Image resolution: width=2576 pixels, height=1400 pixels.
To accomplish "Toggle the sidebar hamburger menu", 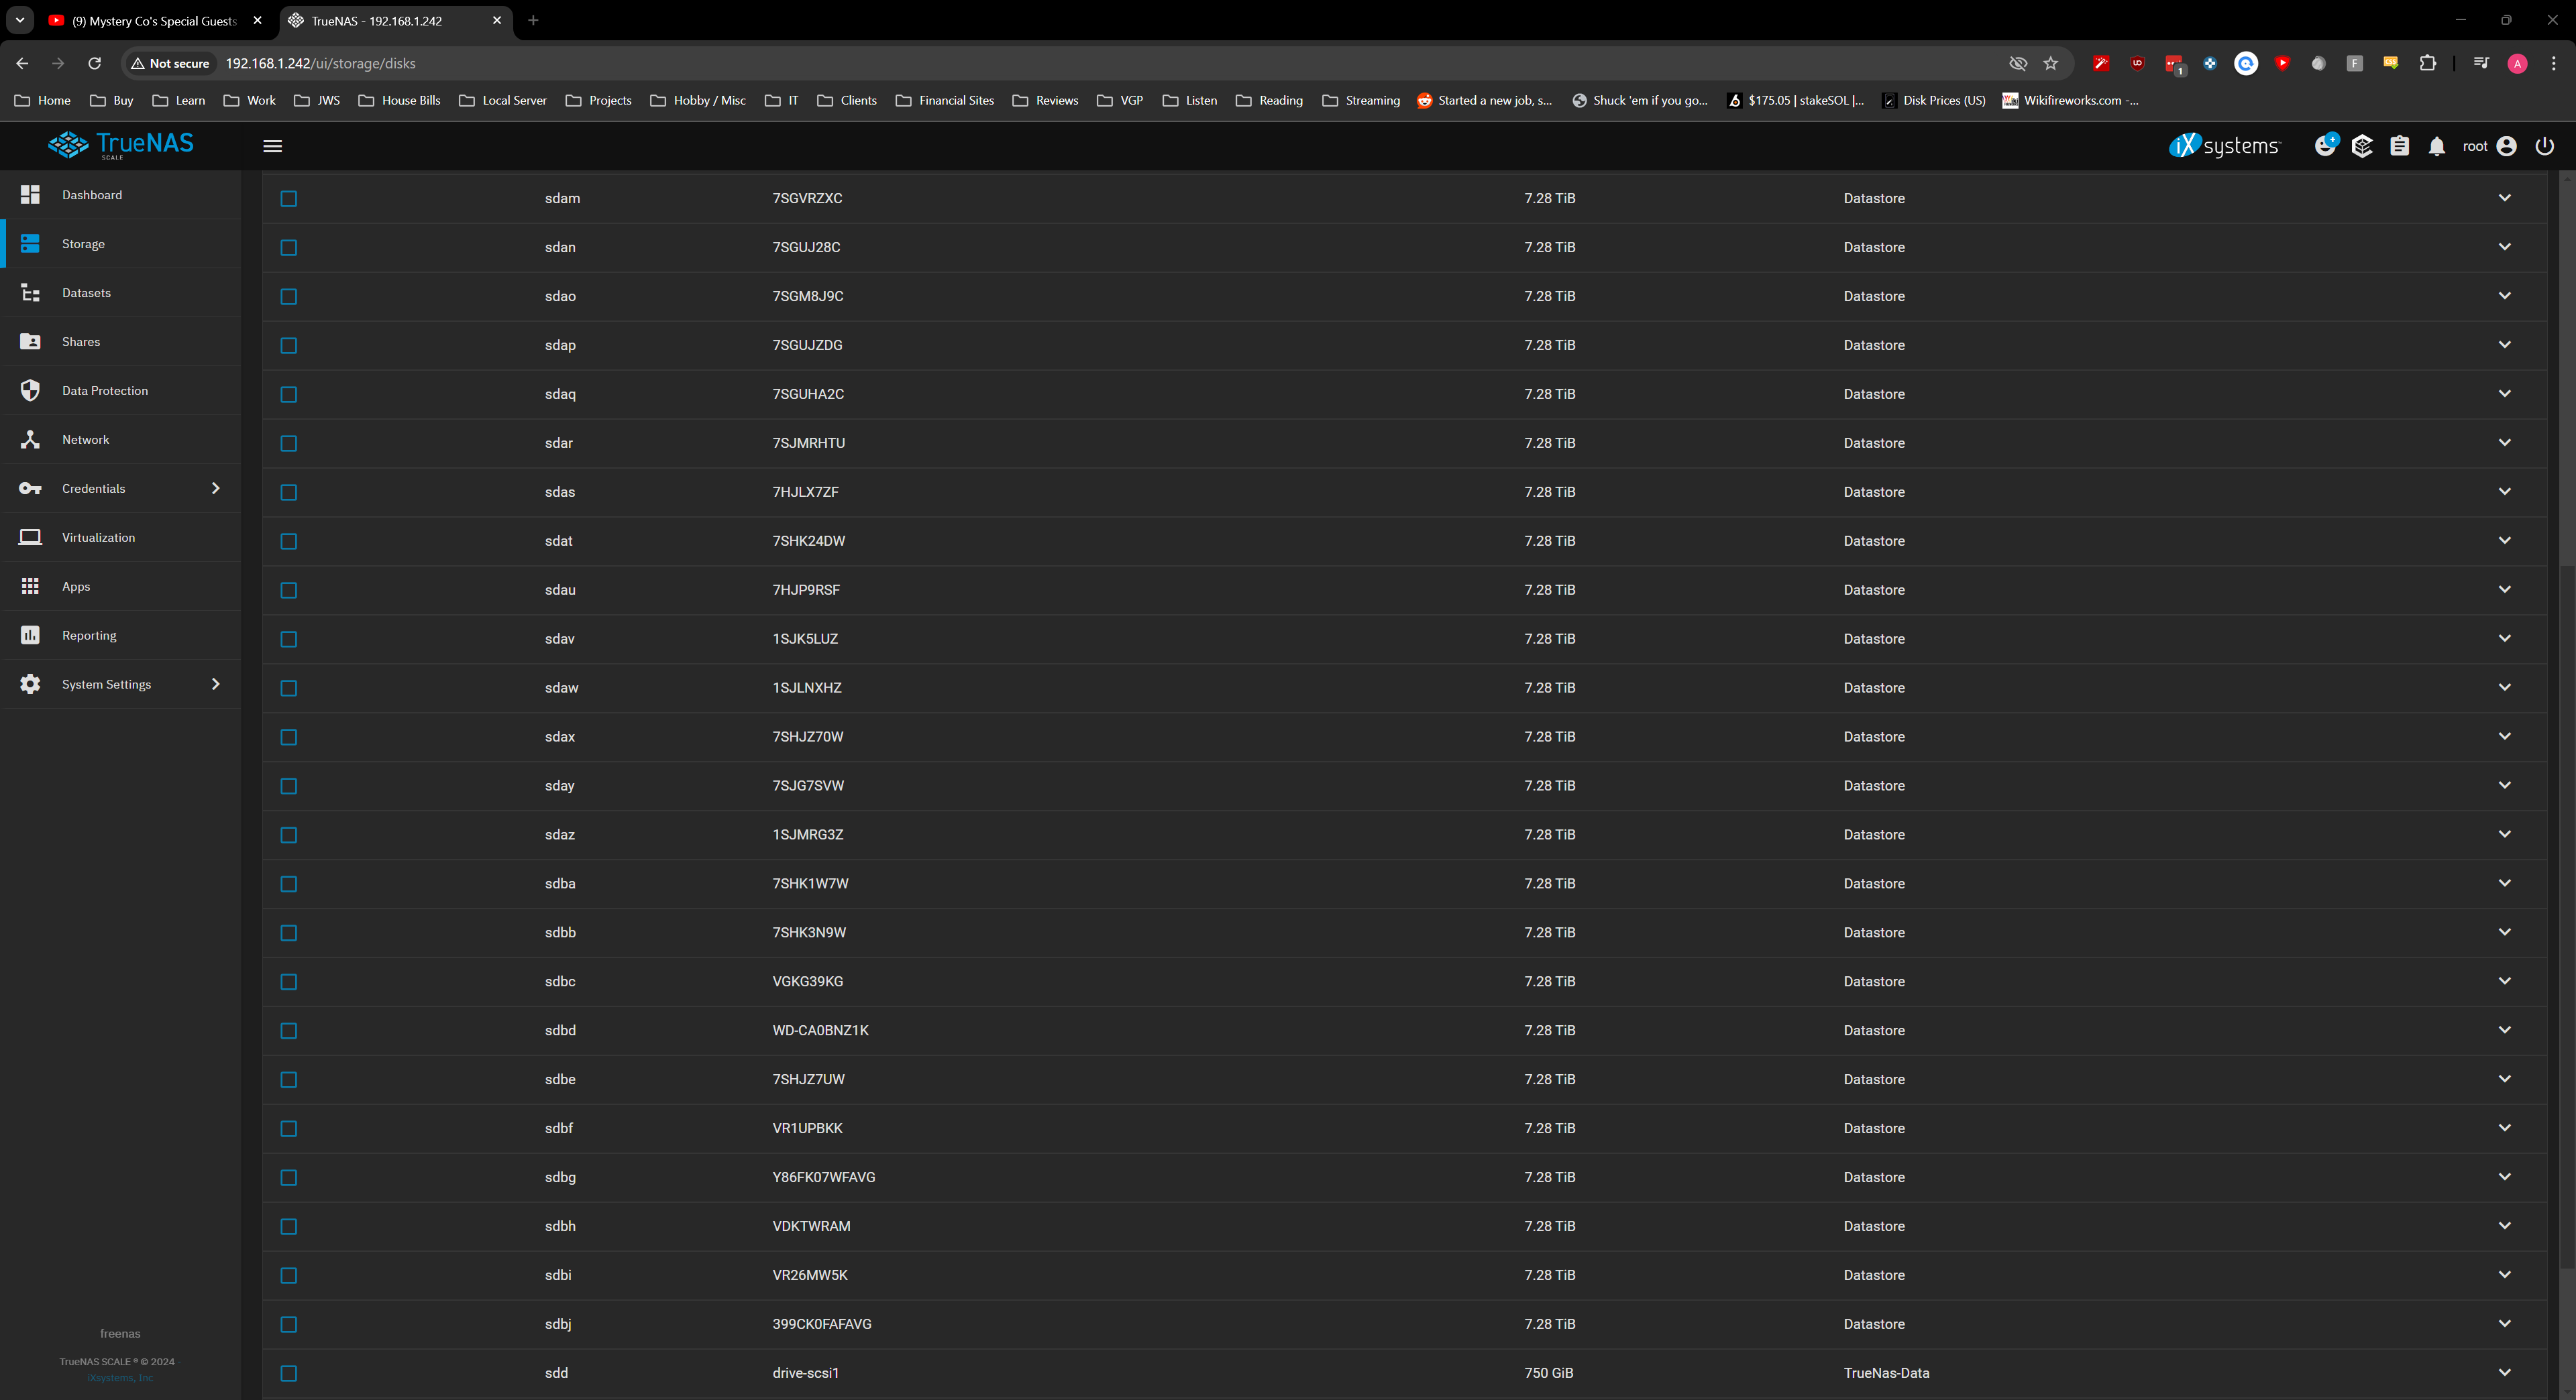I will pyautogui.click(x=272, y=146).
